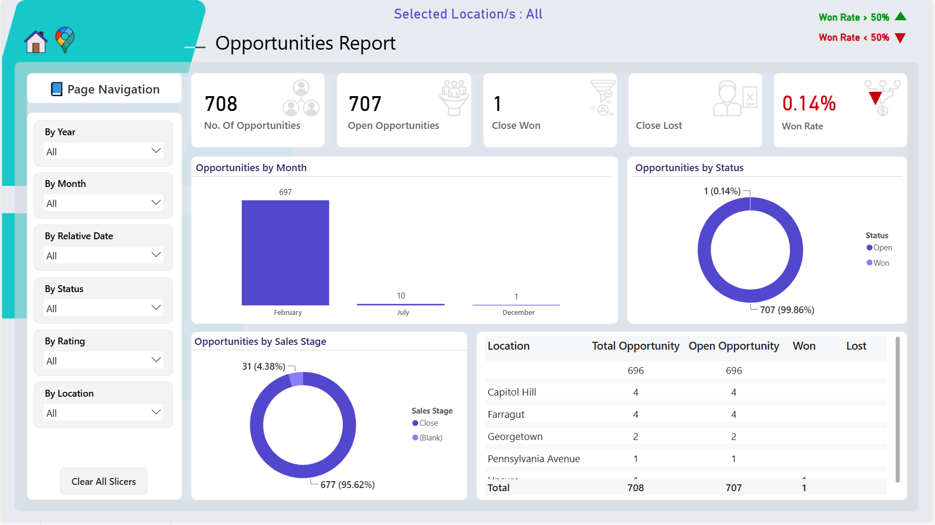Click the Location column header

[508, 346]
